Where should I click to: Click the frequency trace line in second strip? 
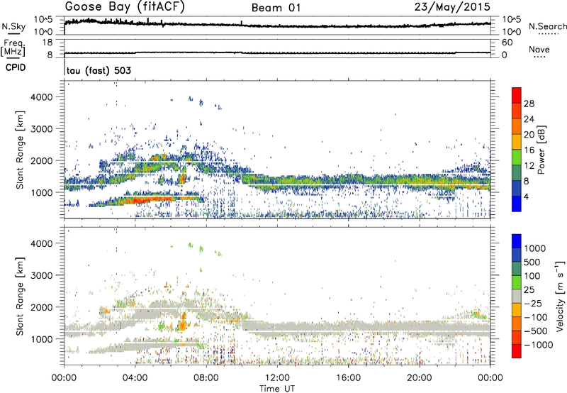277,52
